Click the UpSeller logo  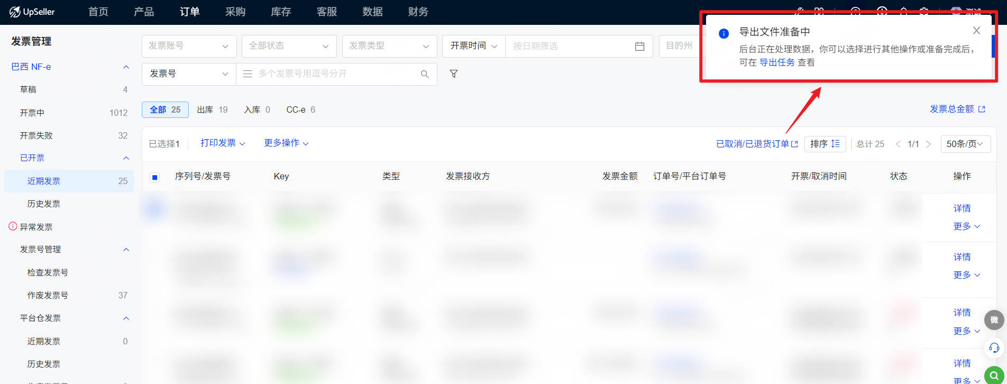32,12
